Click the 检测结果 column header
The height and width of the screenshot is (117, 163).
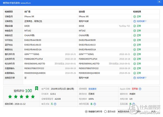coord(137,12)
